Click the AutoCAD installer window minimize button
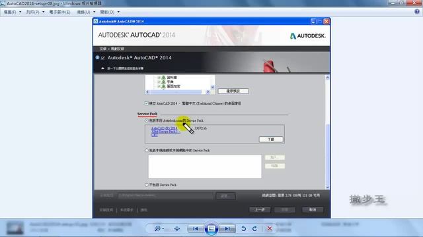The image size is (423, 237). click(313, 21)
